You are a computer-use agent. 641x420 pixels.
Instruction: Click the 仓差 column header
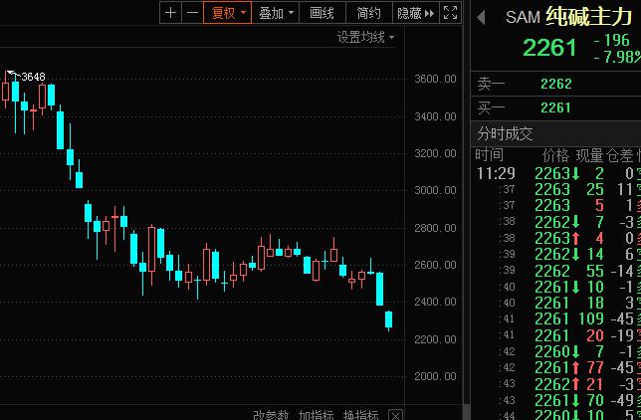pyautogui.click(x=619, y=155)
